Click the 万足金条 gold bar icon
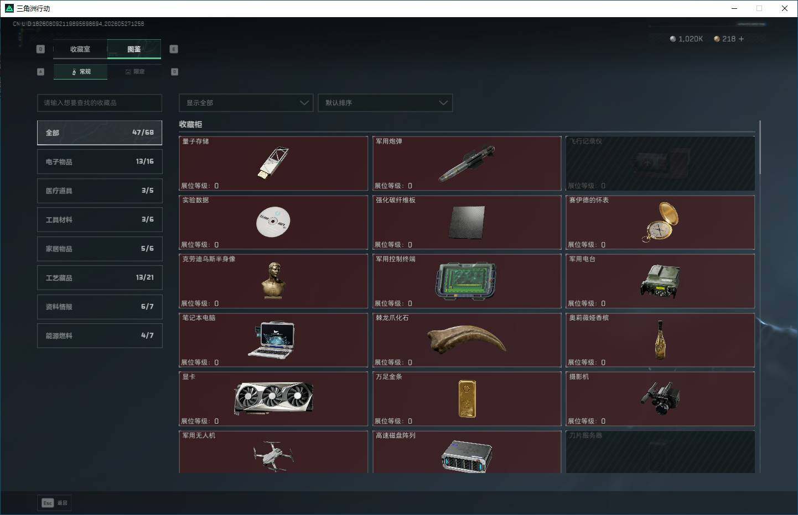798x515 pixels. point(467,398)
